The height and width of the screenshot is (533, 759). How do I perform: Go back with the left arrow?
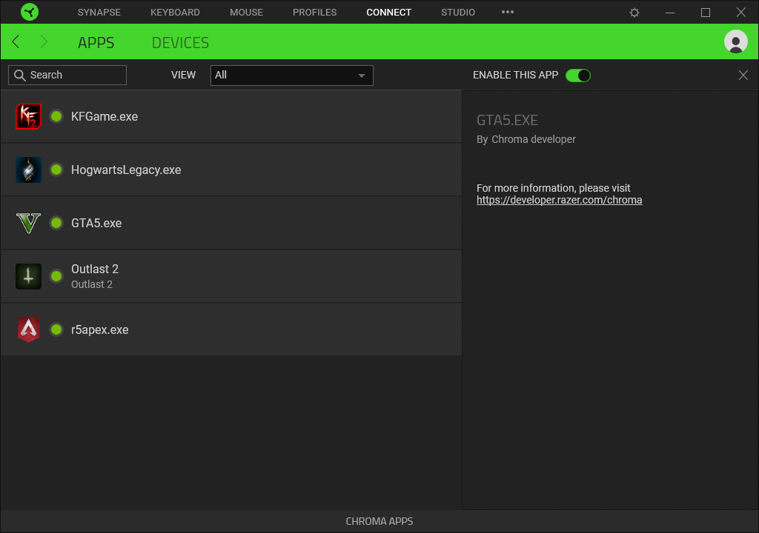click(16, 42)
